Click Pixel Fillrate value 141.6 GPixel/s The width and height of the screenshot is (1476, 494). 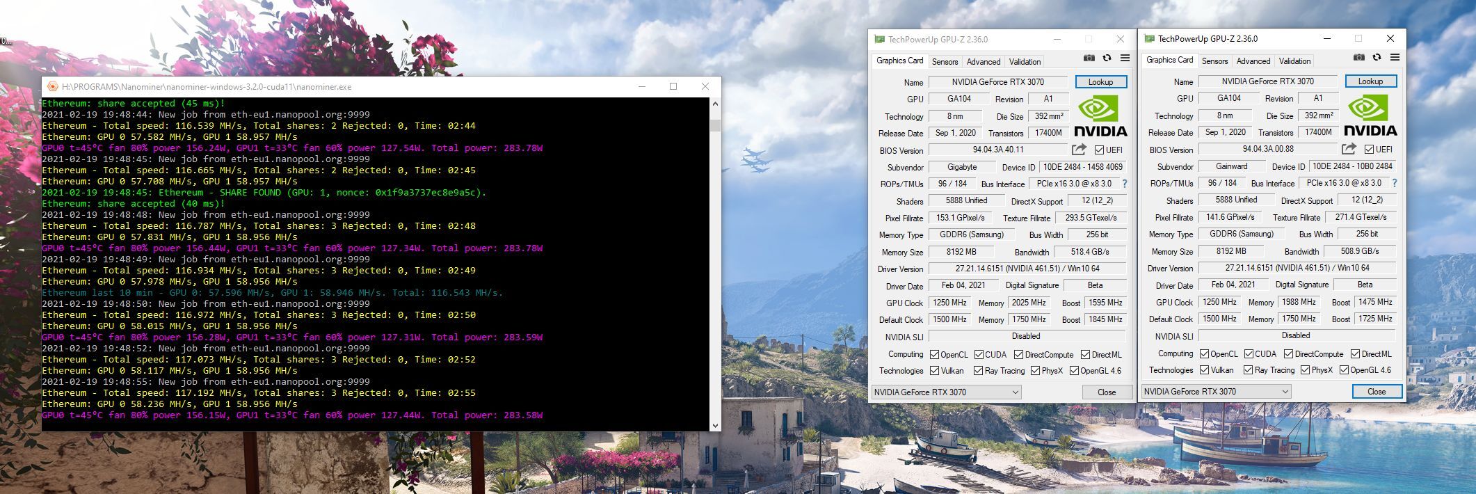(x=1230, y=217)
